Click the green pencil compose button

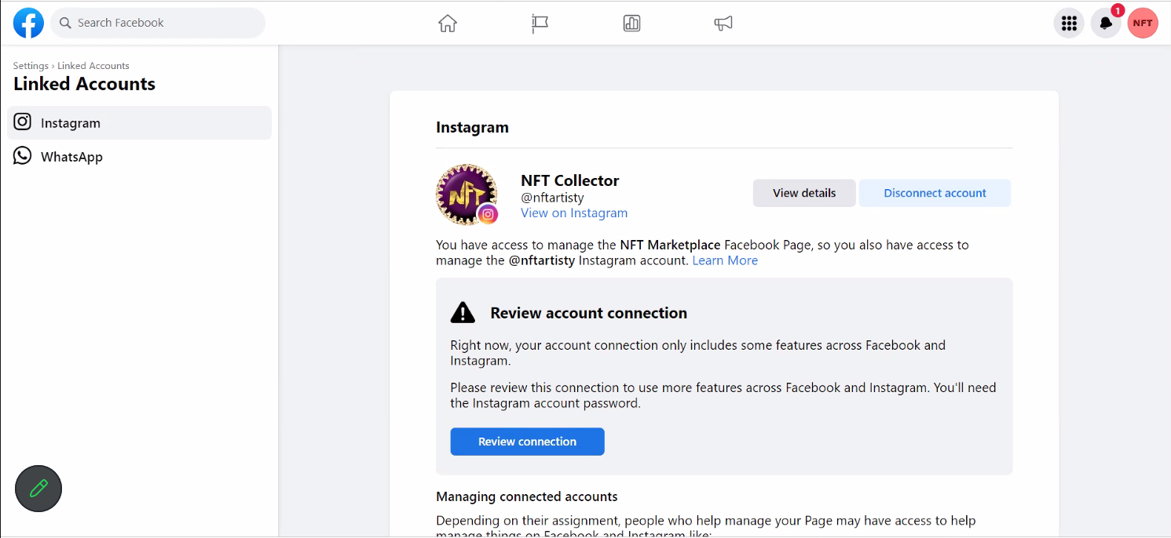point(38,489)
